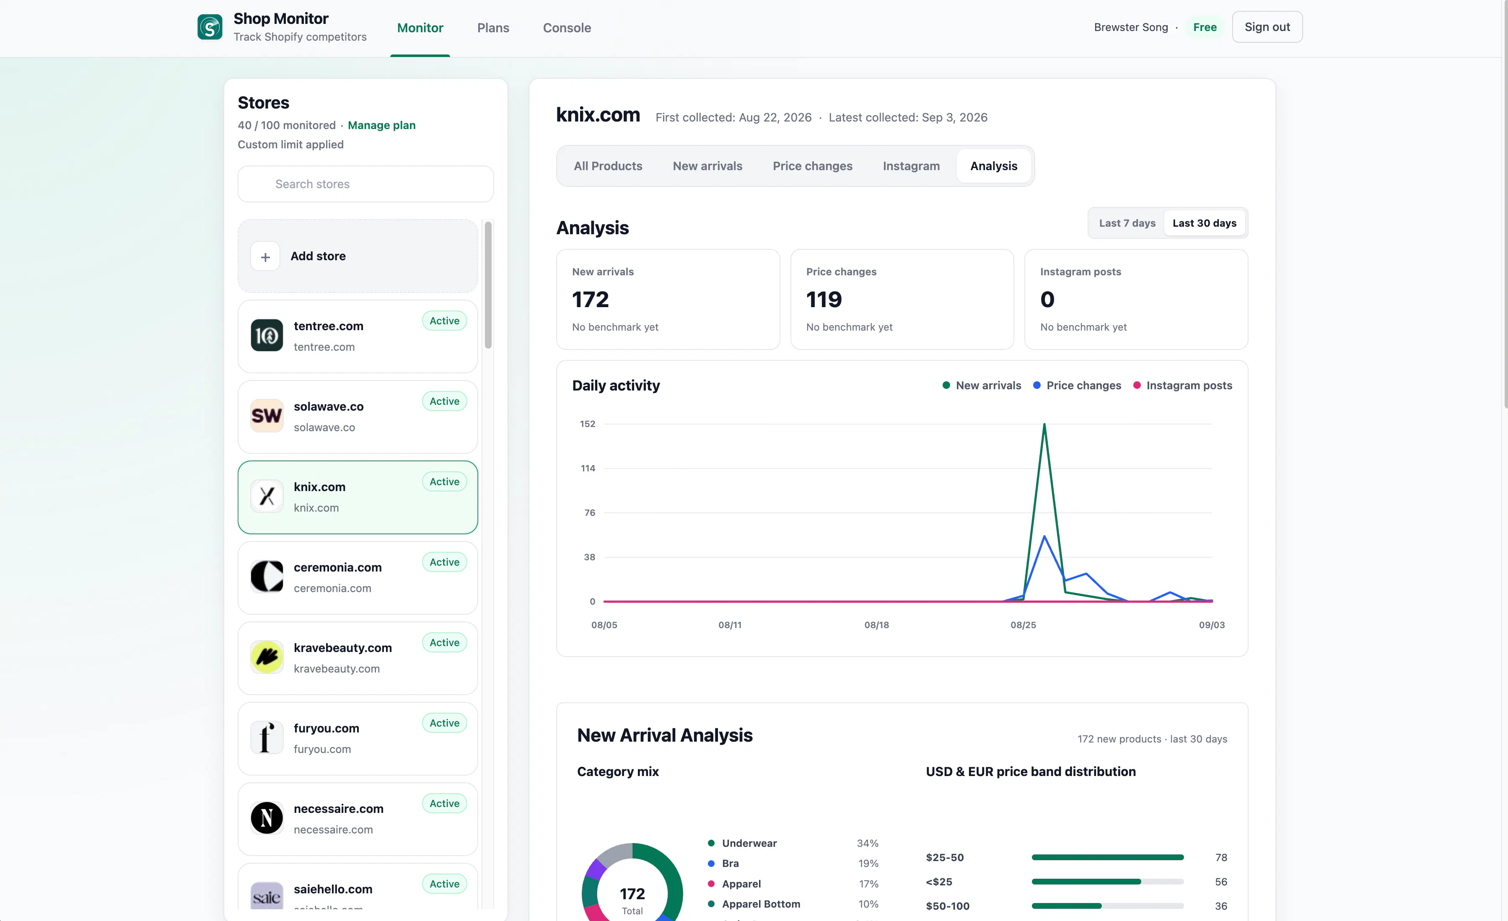Select the tentree.com store card
The height and width of the screenshot is (921, 1508).
click(x=358, y=336)
